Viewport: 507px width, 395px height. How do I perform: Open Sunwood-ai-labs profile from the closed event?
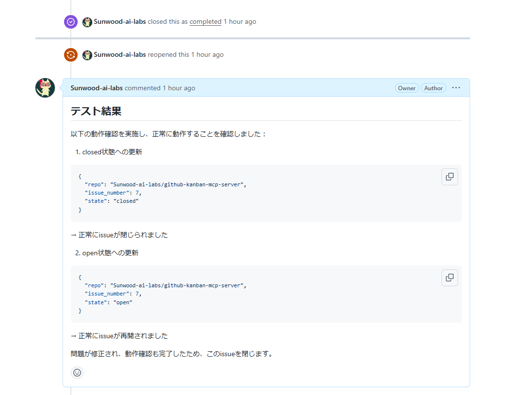[119, 22]
